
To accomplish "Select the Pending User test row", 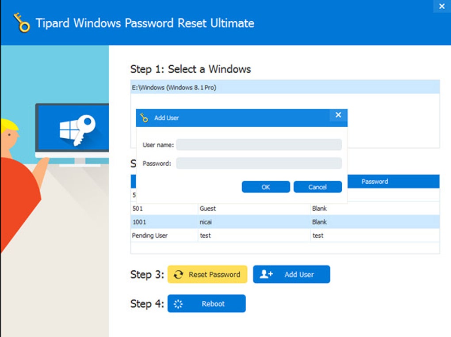I will [x=285, y=235].
